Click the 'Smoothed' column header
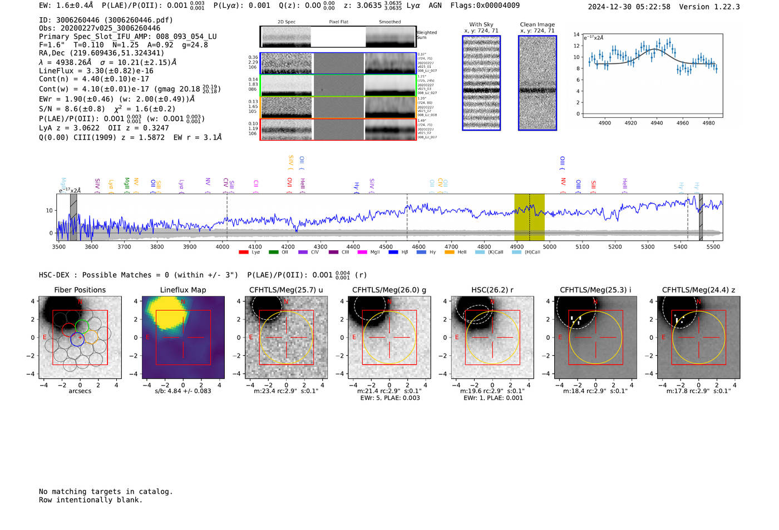779x530 pixels. pos(390,22)
